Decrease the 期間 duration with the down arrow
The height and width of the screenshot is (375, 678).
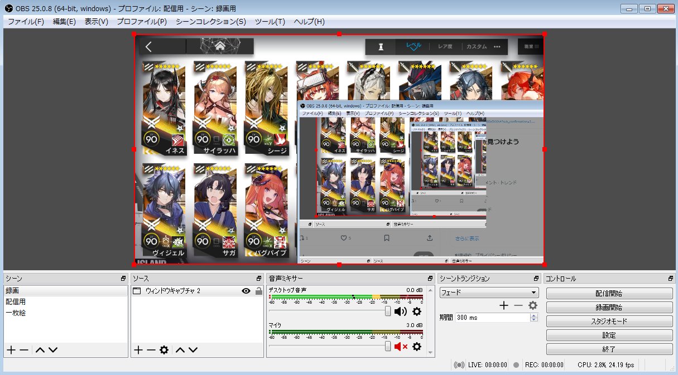click(x=534, y=320)
